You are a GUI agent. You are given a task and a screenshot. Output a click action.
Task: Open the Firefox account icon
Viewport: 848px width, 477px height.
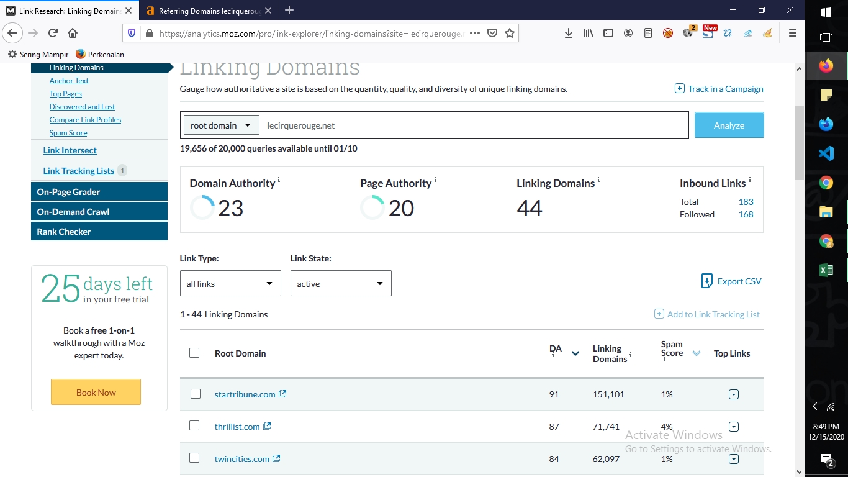coord(628,34)
